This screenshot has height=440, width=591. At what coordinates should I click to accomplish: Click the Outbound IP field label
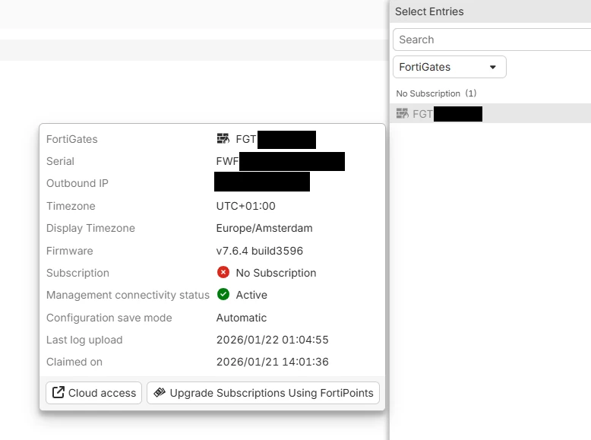pos(77,183)
